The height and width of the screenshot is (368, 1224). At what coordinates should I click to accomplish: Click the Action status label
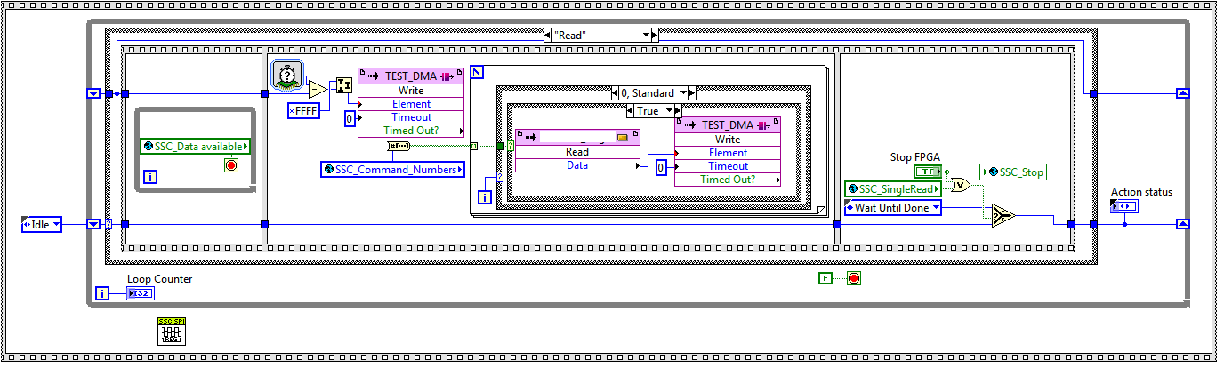click(1142, 192)
